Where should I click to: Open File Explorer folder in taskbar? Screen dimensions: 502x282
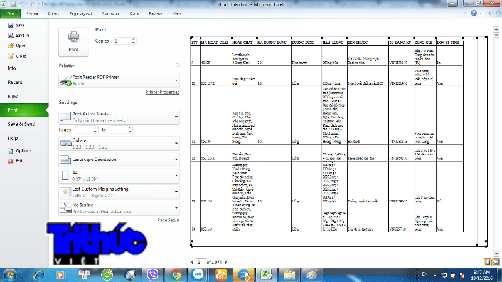289,275
